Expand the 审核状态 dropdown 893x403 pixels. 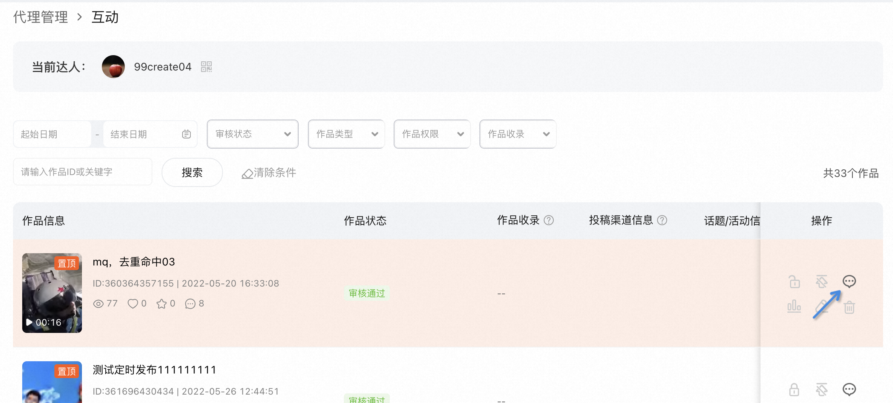pyautogui.click(x=253, y=134)
